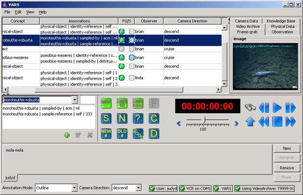Screen dimensions: 303x195
Task: Click the blue S icon button
Action: tap(106, 118)
